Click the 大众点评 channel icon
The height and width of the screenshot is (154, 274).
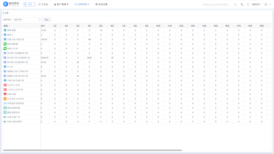pos(5,99)
